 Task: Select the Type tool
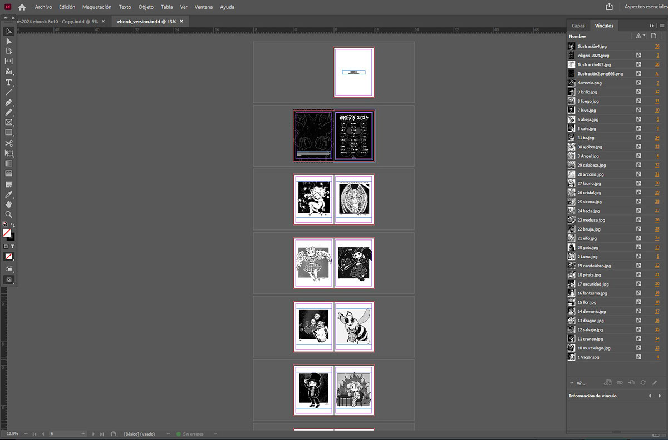click(x=9, y=82)
